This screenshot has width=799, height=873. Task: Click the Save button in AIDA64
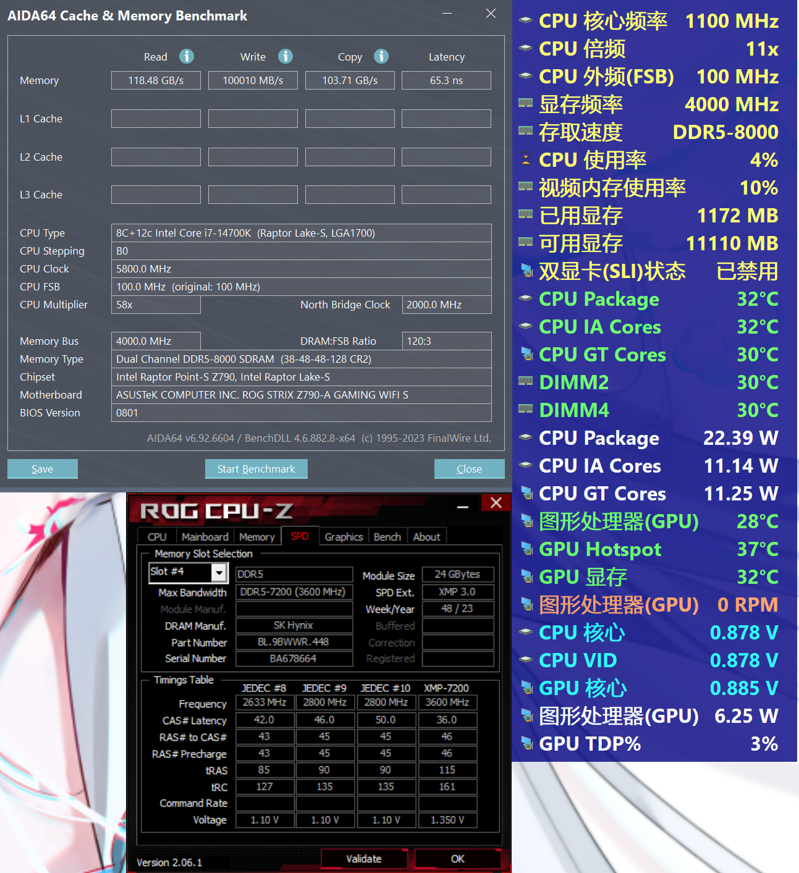point(42,468)
